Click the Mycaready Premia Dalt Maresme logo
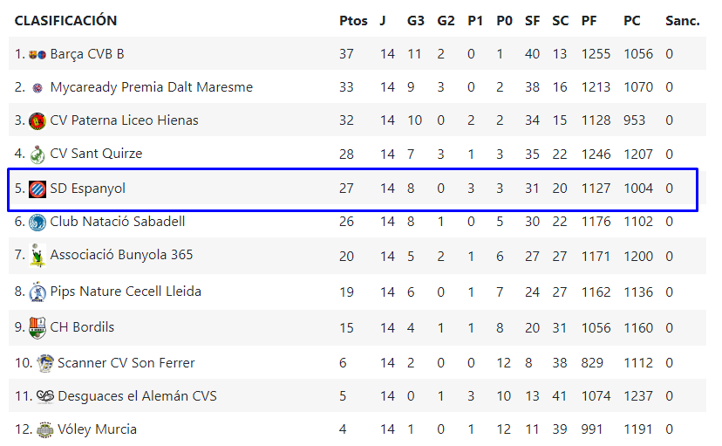 [37, 87]
